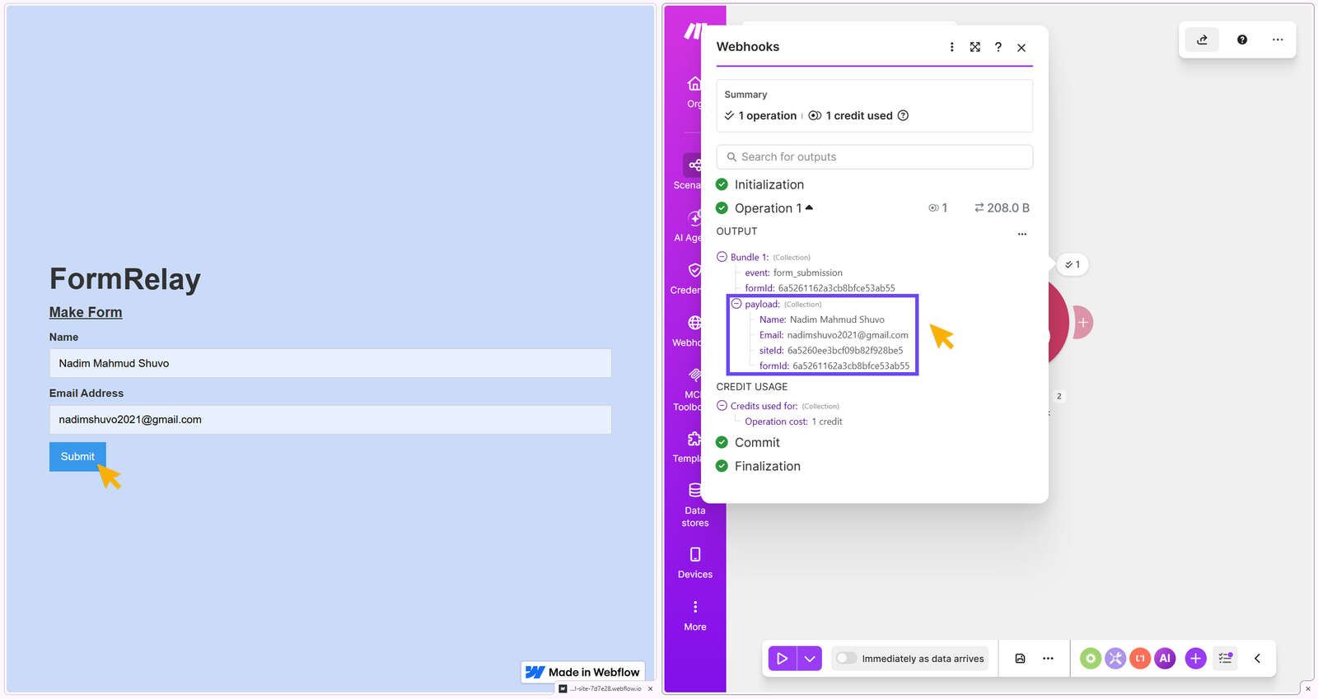Image resolution: width=1318 pixels, height=699 pixels.
Task: Open the bottom toolbar ellipsis menu
Action: pos(1048,659)
